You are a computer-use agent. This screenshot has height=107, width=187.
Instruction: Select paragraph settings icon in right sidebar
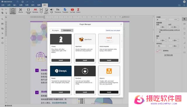coord(184,19)
